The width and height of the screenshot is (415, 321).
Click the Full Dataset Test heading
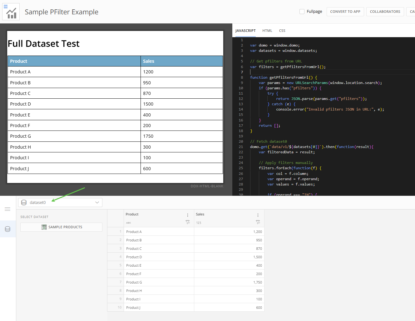tap(44, 44)
